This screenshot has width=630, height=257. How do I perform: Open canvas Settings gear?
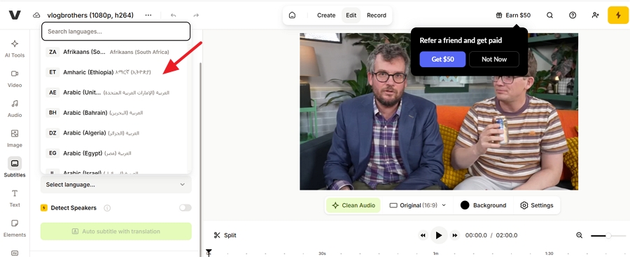coord(536,205)
